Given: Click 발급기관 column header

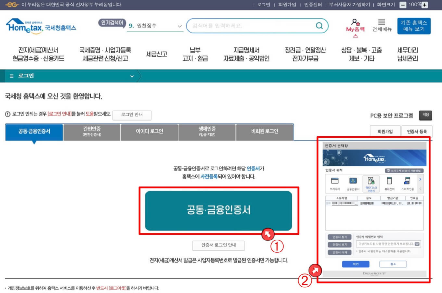Looking at the screenshot, I should 392,198.
